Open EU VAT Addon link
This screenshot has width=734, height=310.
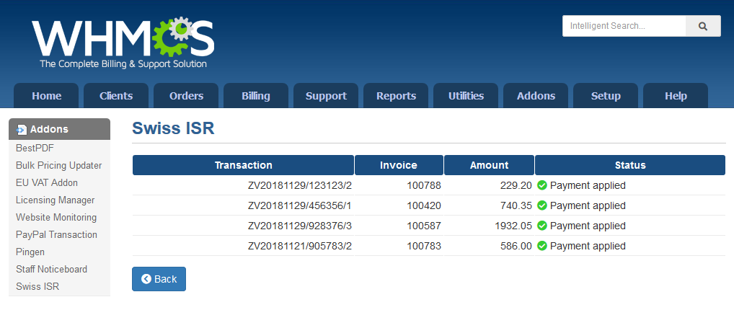pos(46,182)
